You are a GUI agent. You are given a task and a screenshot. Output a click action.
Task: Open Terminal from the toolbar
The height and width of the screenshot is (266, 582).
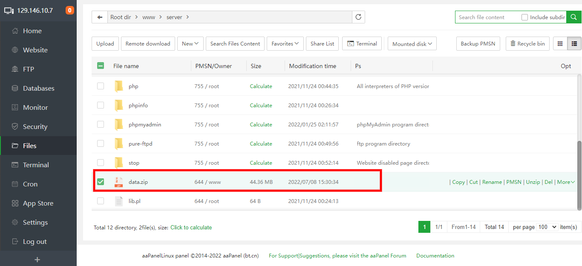(362, 43)
